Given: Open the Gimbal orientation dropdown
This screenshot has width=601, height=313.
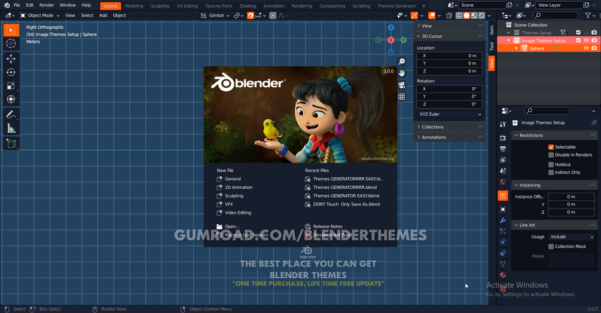Looking at the screenshot, I should coord(215,16).
